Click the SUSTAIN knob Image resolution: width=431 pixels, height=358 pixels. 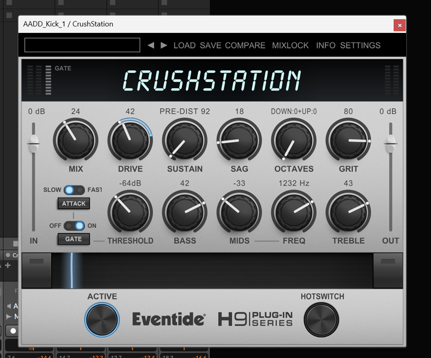pos(185,140)
